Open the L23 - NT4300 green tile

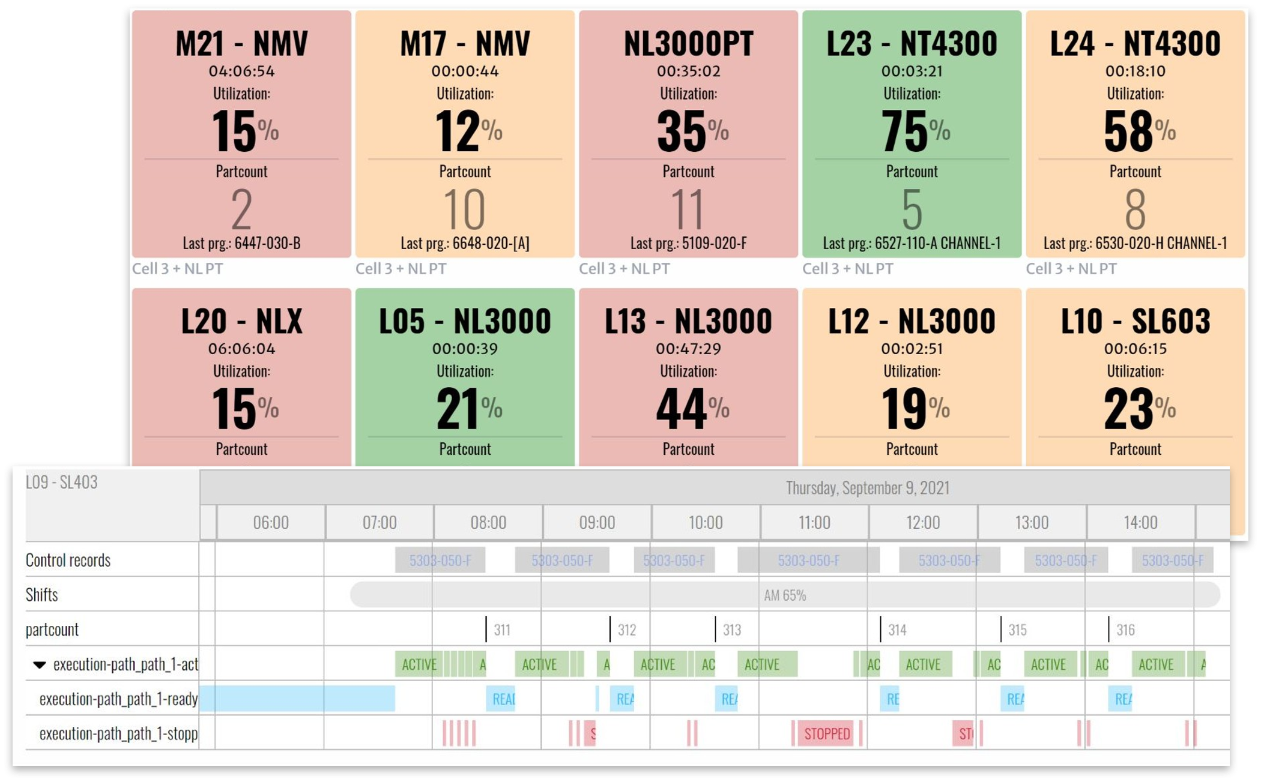912,134
